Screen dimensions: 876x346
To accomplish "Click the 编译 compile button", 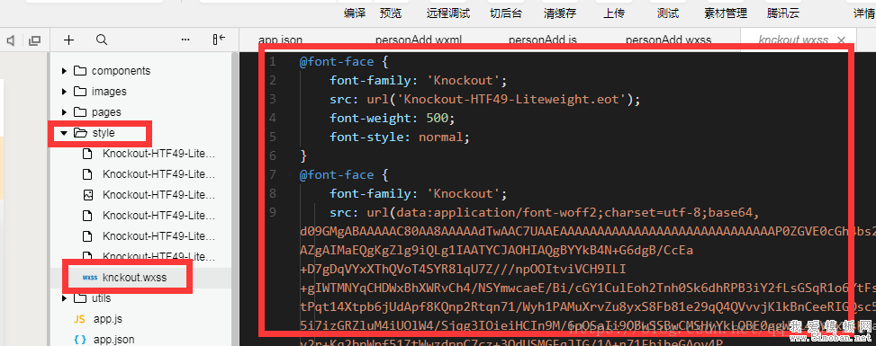I will (x=355, y=13).
